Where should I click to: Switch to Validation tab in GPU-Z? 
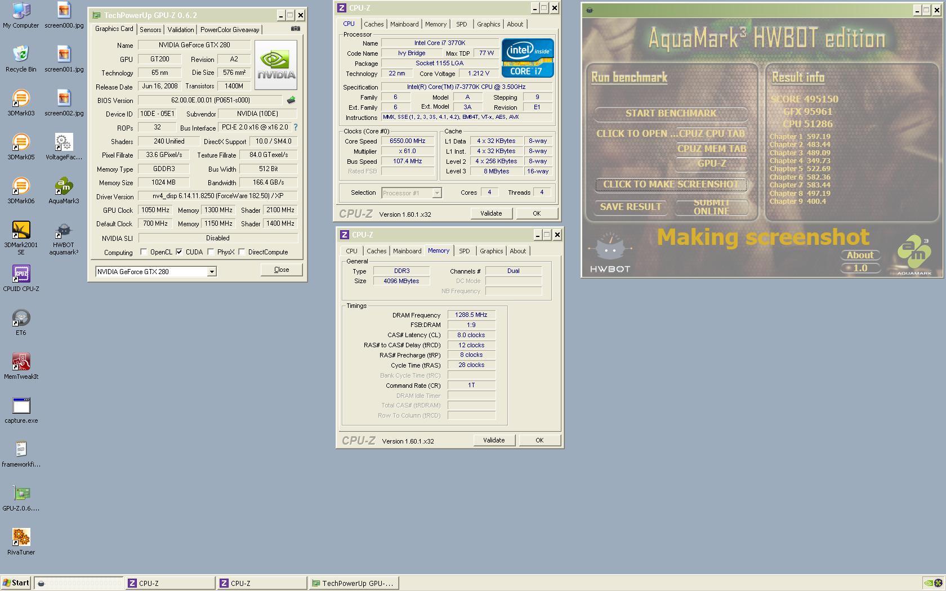180,30
